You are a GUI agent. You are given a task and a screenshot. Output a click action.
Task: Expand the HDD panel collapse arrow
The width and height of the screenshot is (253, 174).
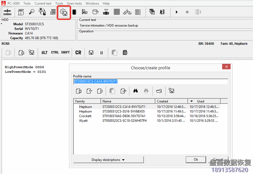1,24
